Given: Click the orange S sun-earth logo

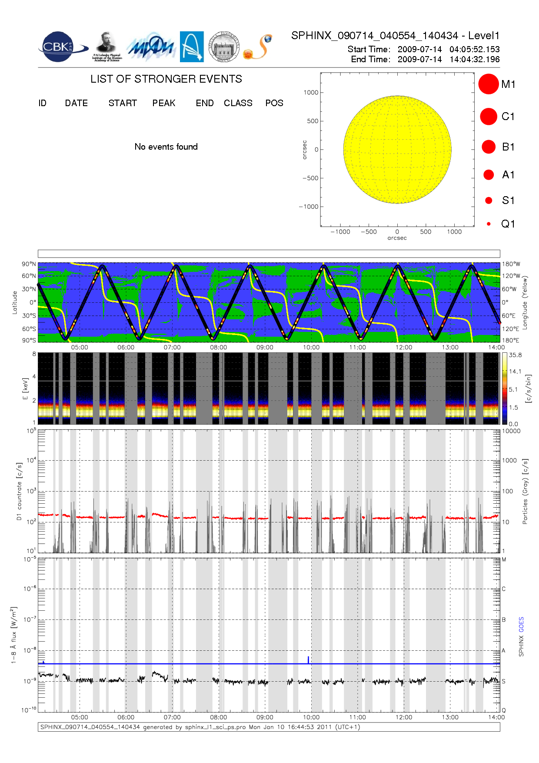Looking at the screenshot, I should click(x=258, y=47).
